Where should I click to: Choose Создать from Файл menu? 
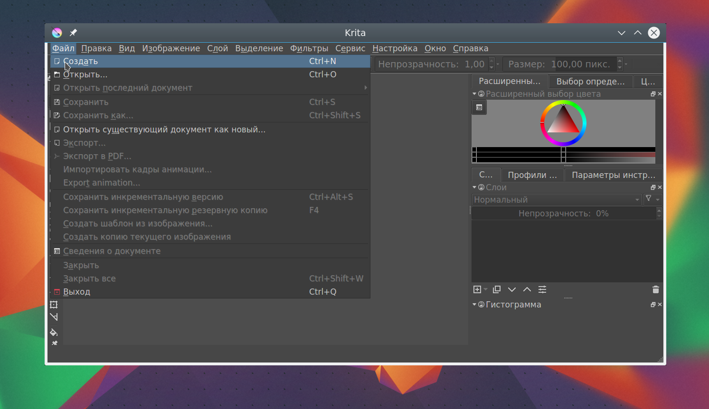pyautogui.click(x=209, y=61)
